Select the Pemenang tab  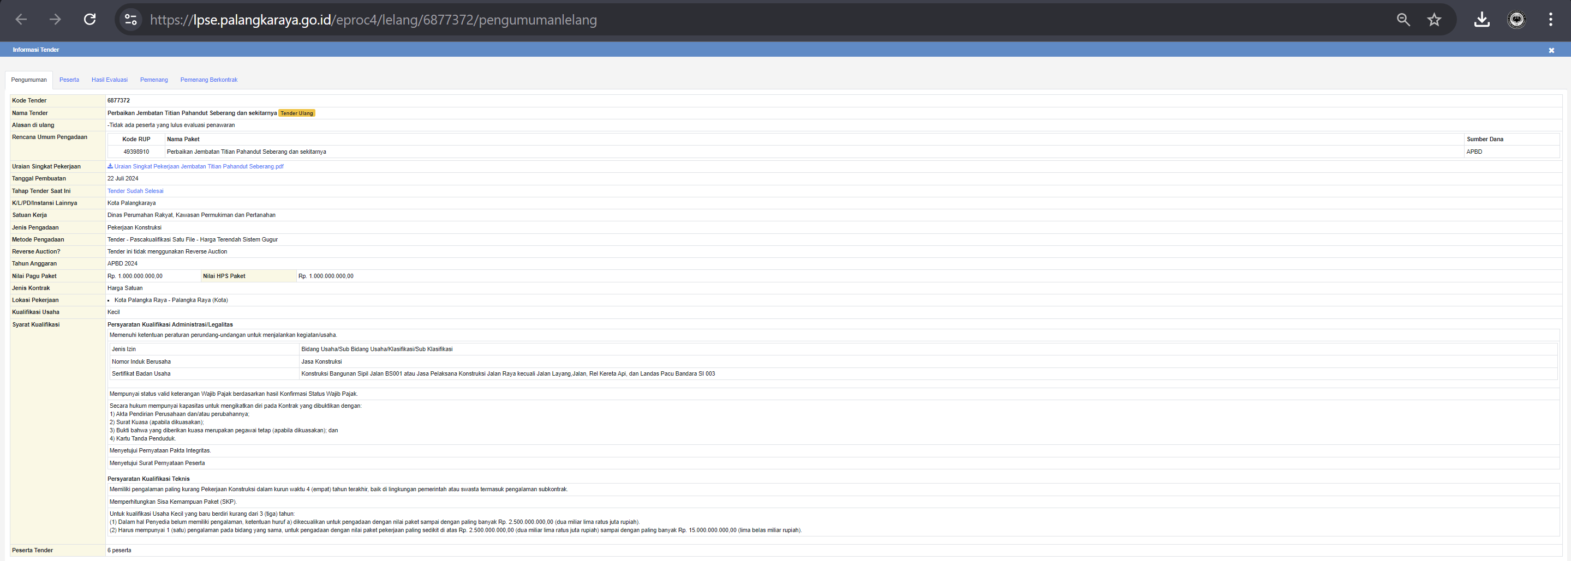pos(154,80)
